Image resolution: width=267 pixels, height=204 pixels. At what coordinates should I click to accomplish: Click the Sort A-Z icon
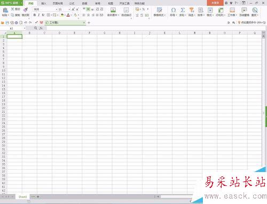pos(201,10)
